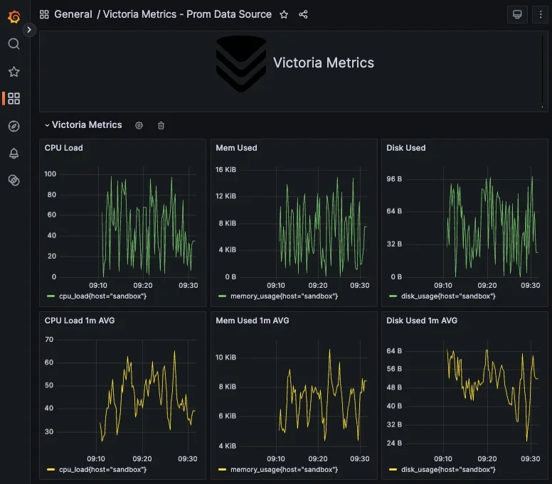Mark dashboard as favorite with star
The height and width of the screenshot is (484, 552).
tap(284, 14)
